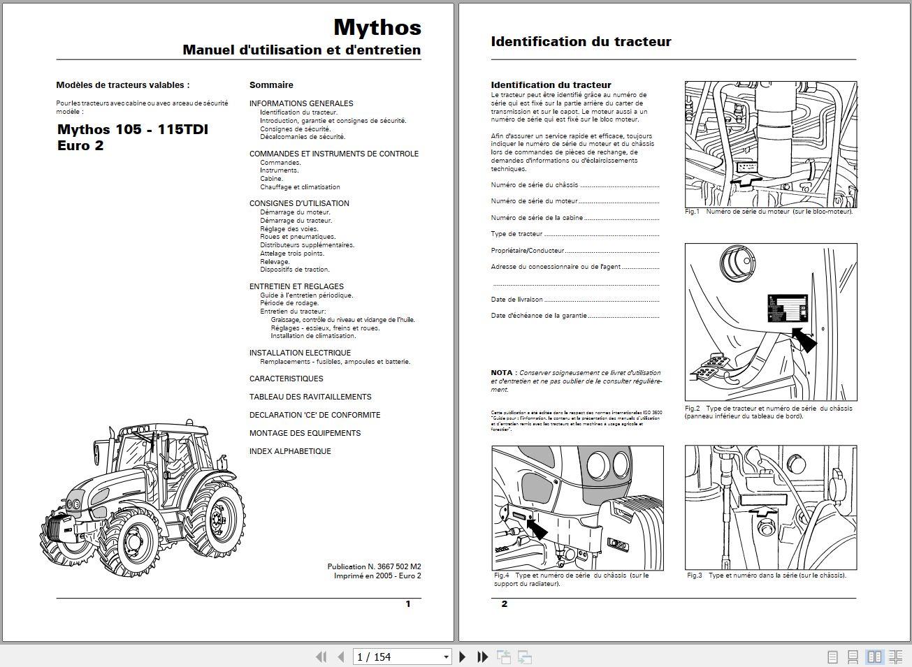The width and height of the screenshot is (912, 667).
Task: Click 'Démarrage du moteur.' summary item
Action: (x=295, y=212)
